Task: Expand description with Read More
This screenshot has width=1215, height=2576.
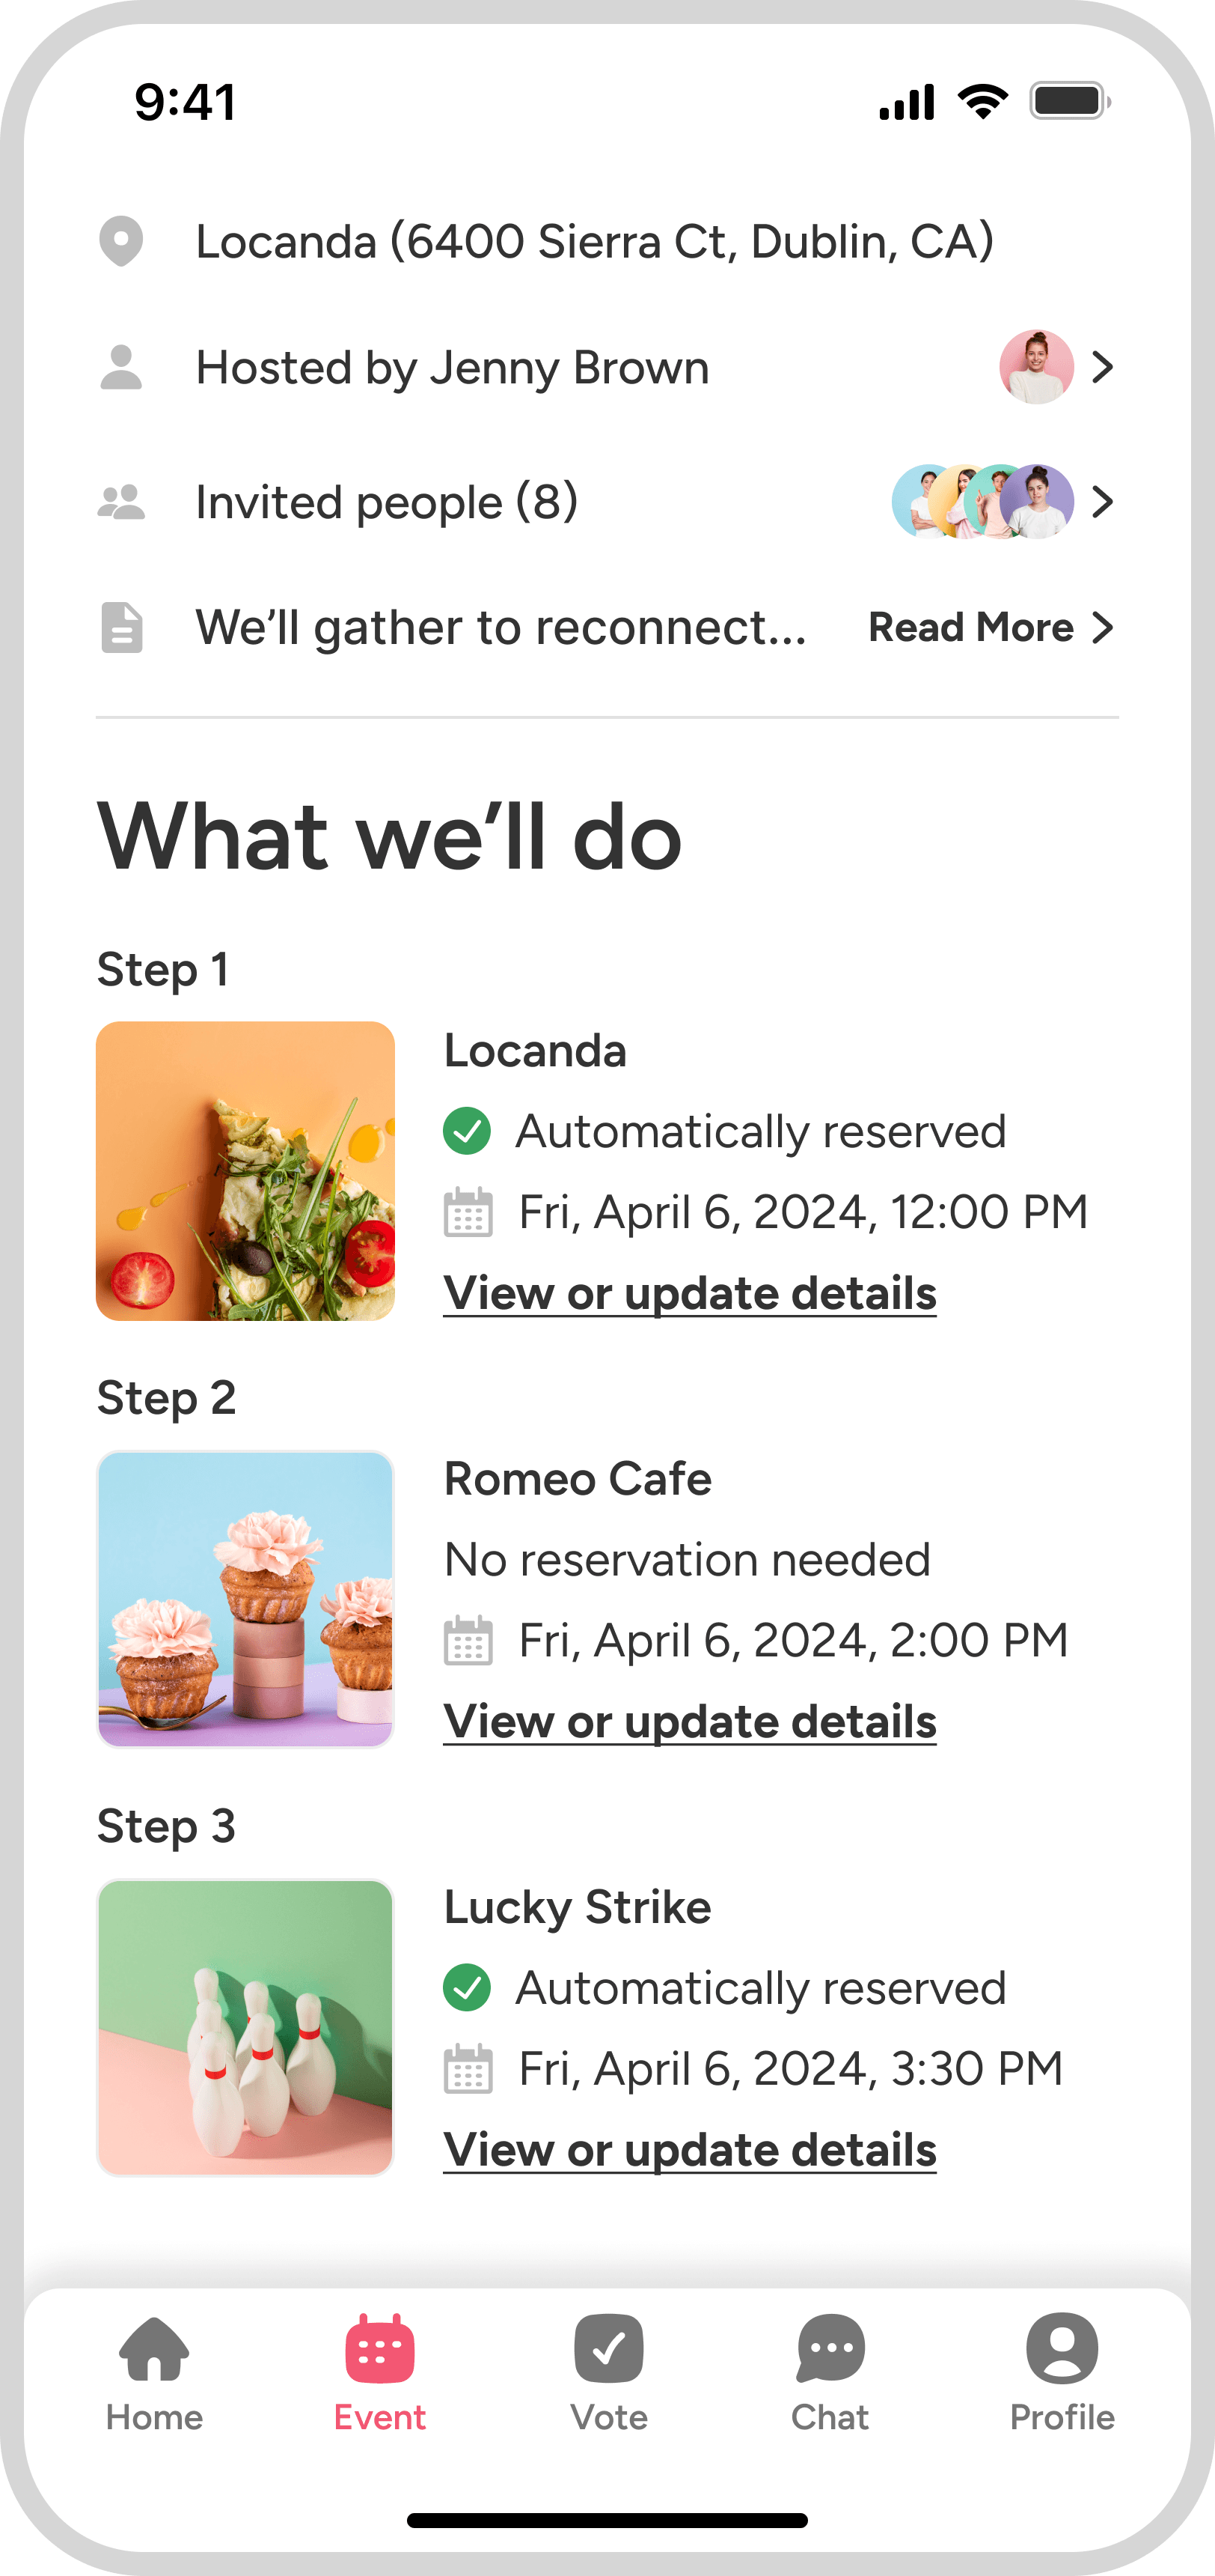Action: click(991, 627)
